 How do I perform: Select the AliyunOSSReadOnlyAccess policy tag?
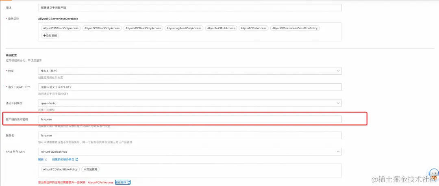click(x=61, y=28)
